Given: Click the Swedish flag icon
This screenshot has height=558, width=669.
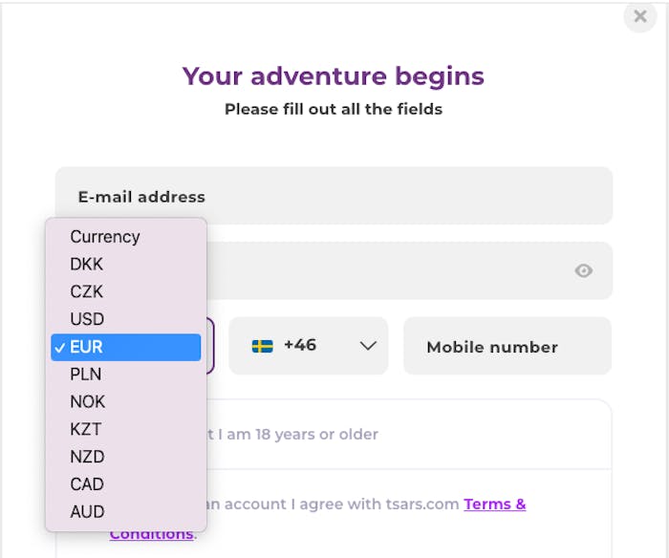Looking at the screenshot, I should (263, 346).
